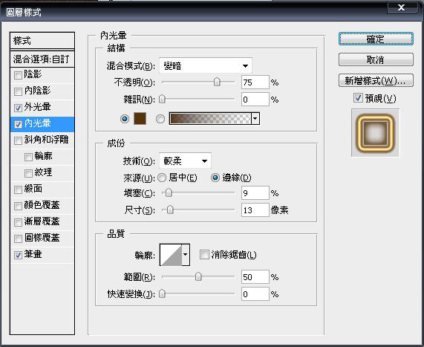The width and height of the screenshot is (424, 347).
Task: Open the 輪廓 contour picker arrow
Action: pos(186,254)
